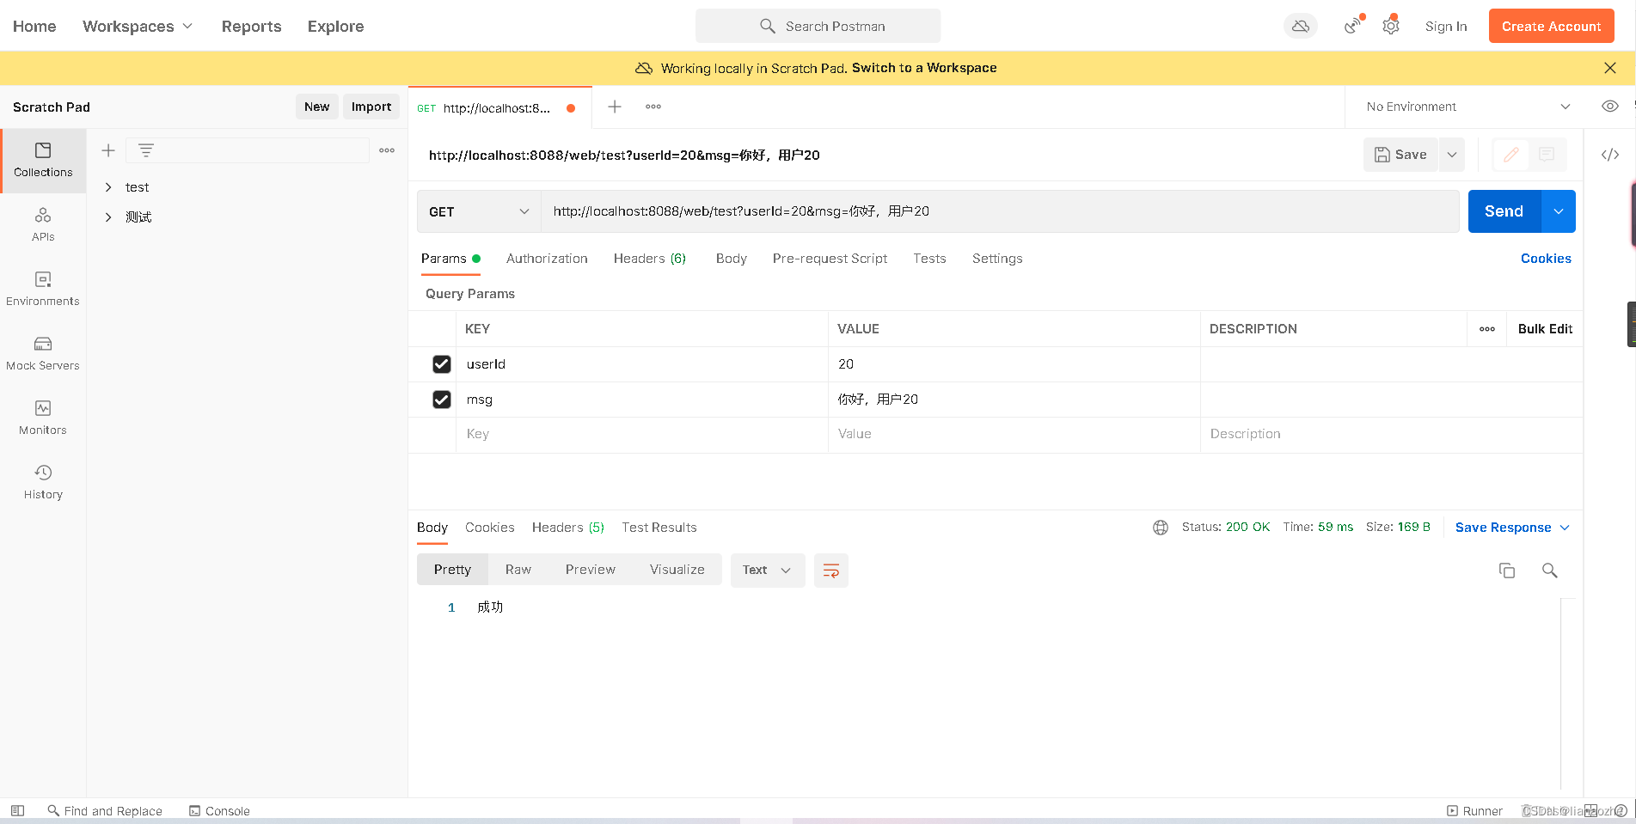Disable the msg query parameter
The image size is (1636, 824).
(x=442, y=400)
